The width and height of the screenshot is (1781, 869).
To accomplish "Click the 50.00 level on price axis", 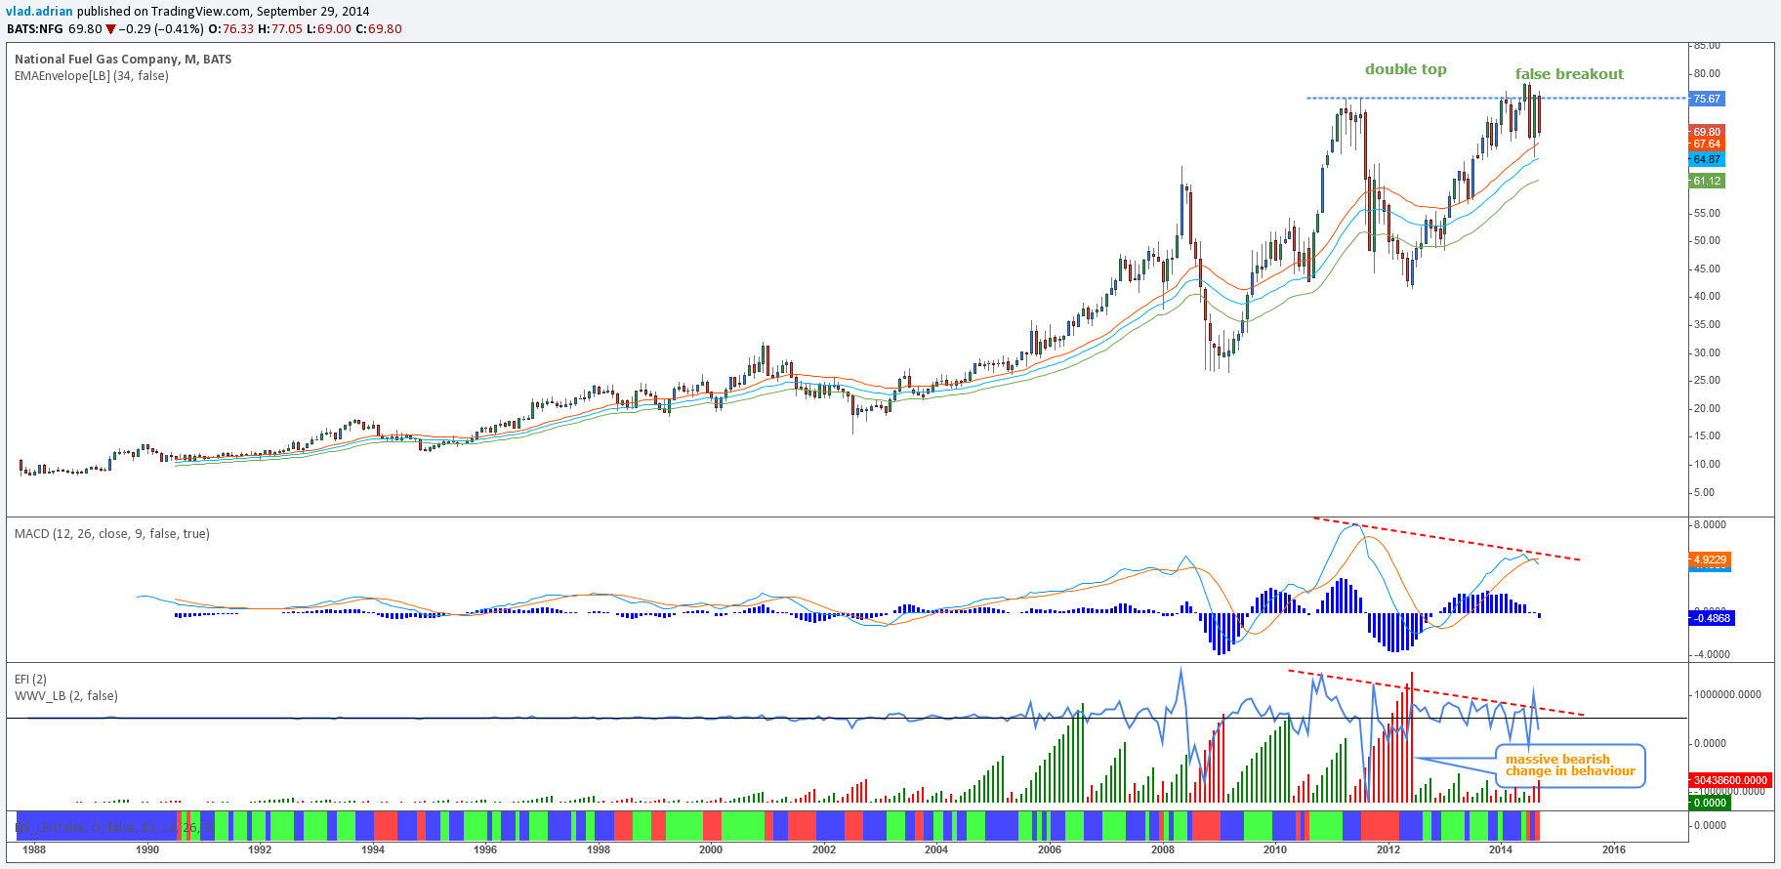I will coord(1707,240).
